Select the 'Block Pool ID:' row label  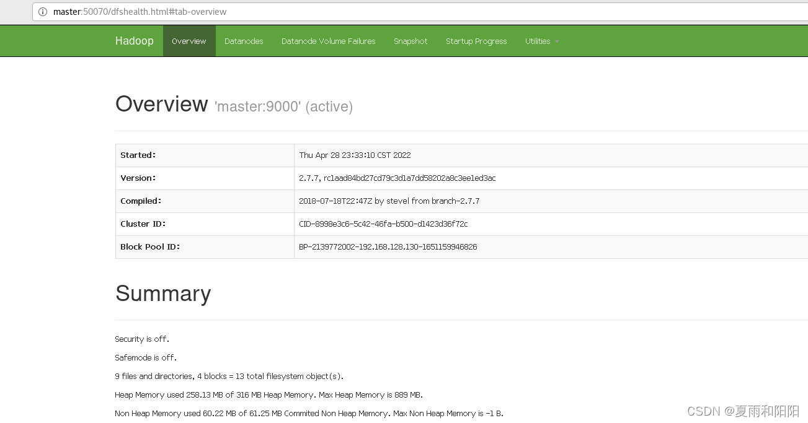[x=150, y=247]
